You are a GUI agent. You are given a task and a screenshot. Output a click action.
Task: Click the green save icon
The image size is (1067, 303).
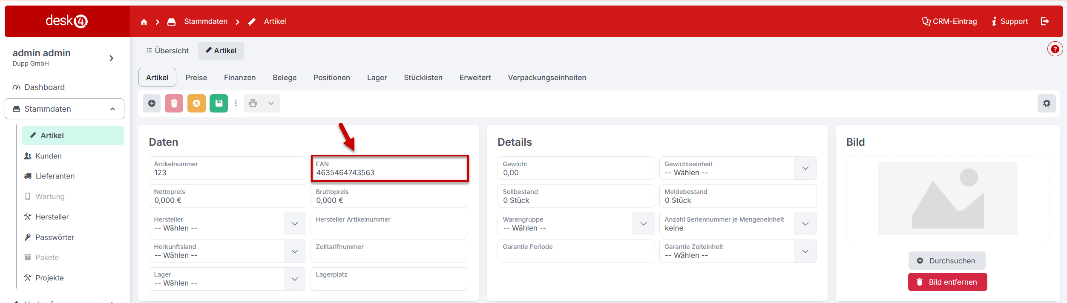[219, 104]
